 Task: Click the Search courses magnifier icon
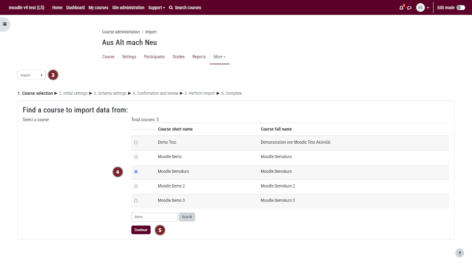171,8
